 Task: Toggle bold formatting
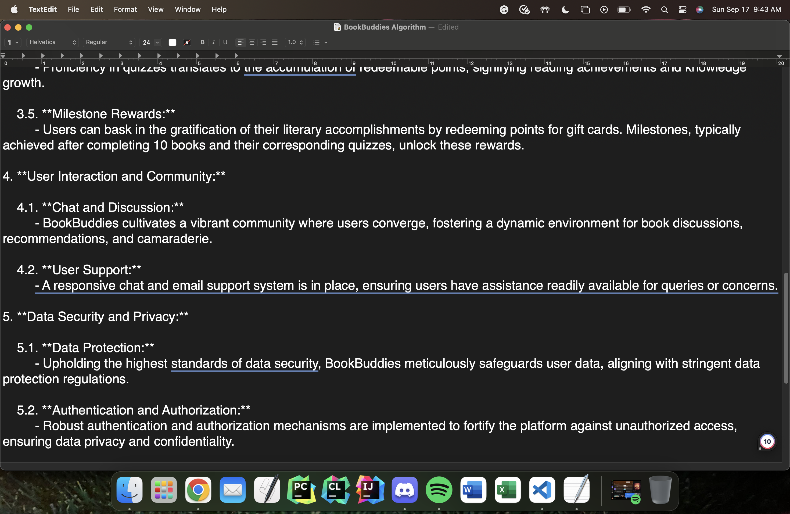click(202, 42)
